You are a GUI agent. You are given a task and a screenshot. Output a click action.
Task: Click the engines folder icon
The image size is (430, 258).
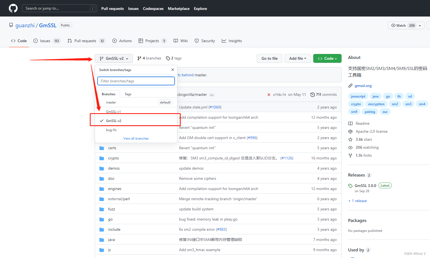102,189
